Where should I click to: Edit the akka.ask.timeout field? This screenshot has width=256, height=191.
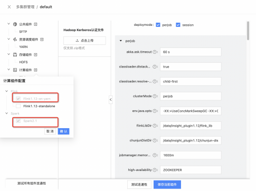[191, 52]
